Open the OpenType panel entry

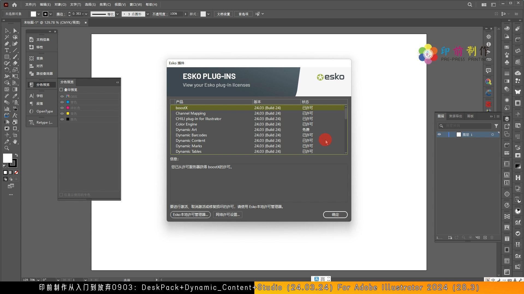tap(41, 111)
